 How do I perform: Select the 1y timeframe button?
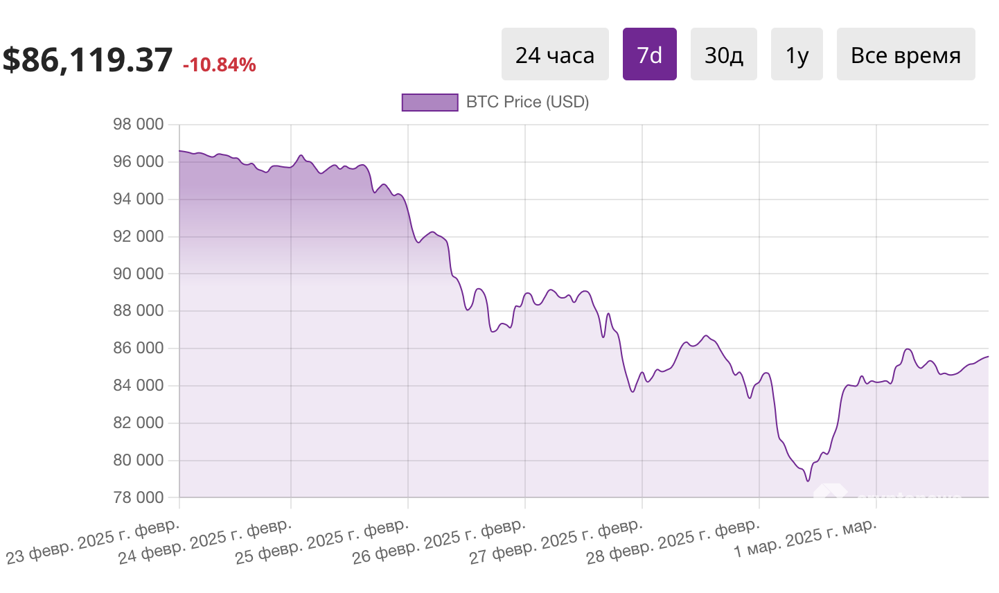point(797,53)
